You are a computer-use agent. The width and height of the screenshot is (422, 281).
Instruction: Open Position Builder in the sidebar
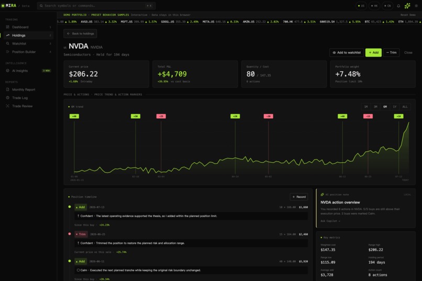pos(28,52)
